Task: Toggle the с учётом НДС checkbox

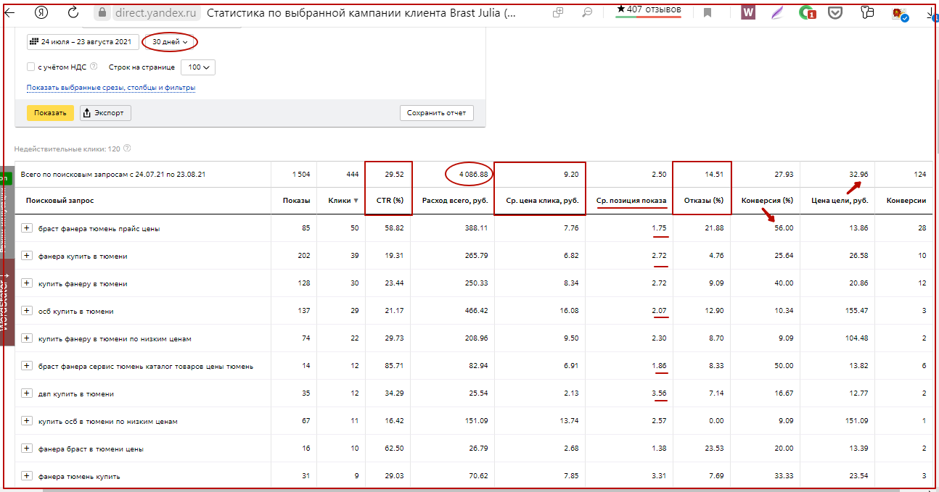Action: click(x=30, y=67)
